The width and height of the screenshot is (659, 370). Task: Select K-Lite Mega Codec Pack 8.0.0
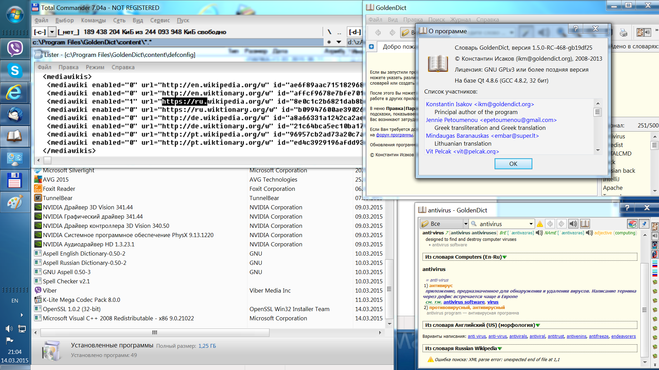[x=81, y=300]
